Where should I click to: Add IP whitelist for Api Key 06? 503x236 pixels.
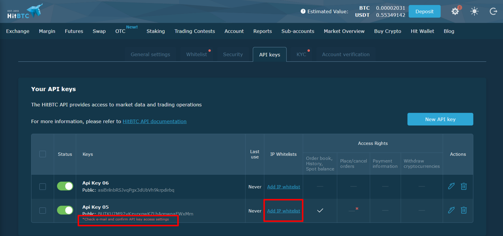(x=284, y=187)
